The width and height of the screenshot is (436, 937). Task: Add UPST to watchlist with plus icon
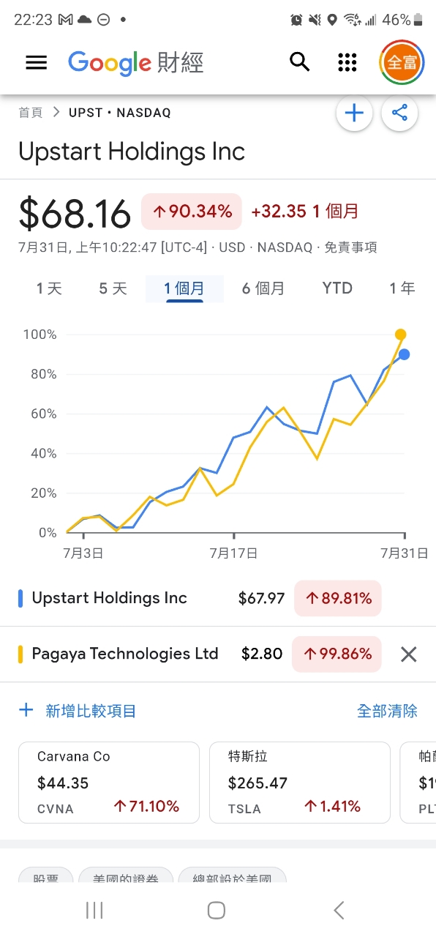pos(354,113)
